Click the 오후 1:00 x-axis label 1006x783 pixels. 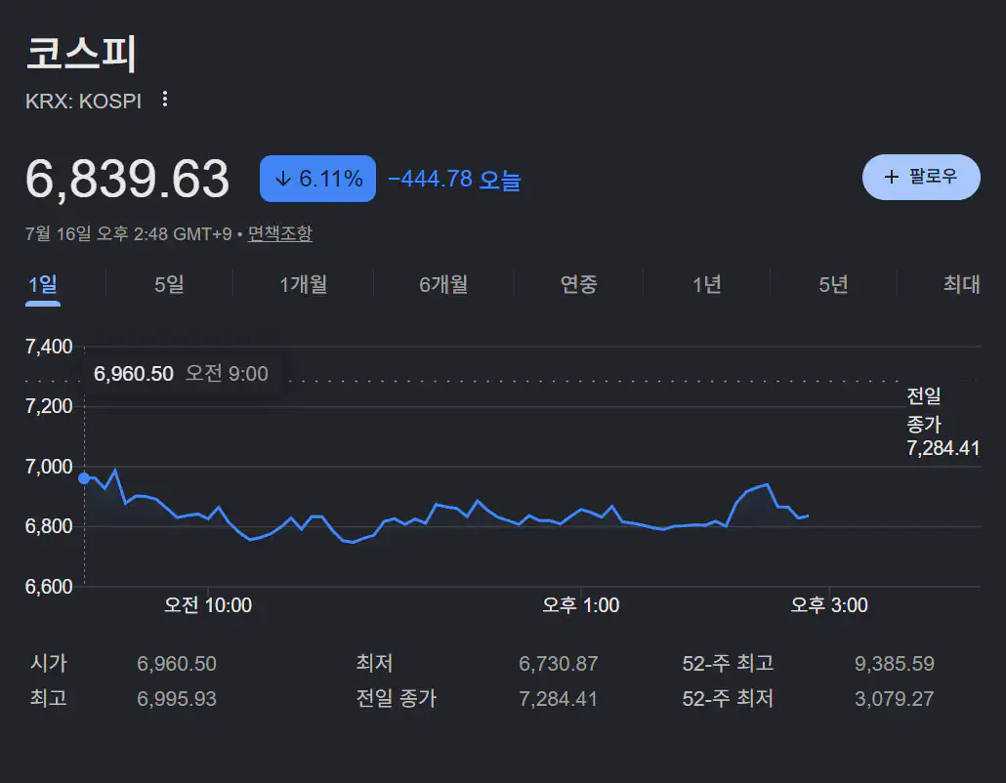point(580,604)
